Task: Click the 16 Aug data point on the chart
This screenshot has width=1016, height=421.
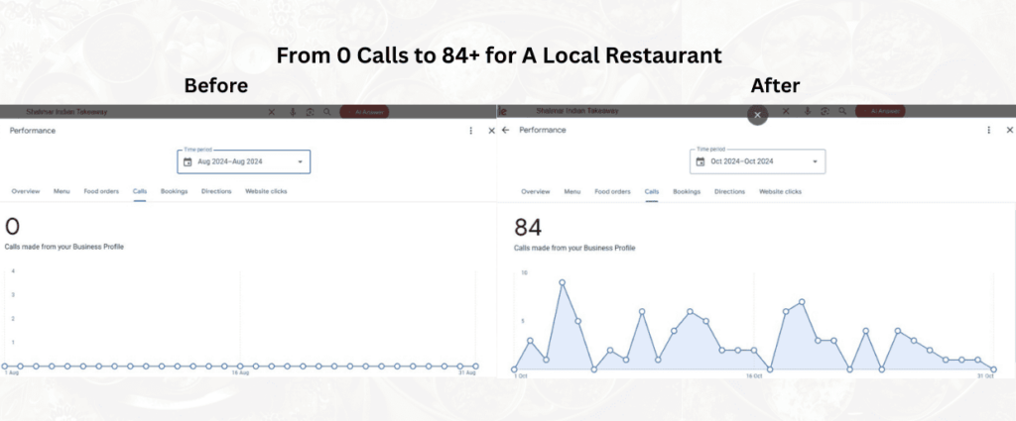Action: [240, 367]
